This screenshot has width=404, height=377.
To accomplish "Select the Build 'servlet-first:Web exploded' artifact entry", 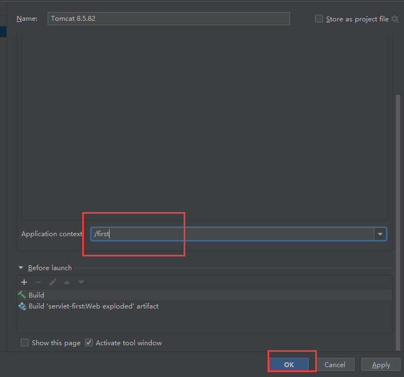I will [x=93, y=306].
